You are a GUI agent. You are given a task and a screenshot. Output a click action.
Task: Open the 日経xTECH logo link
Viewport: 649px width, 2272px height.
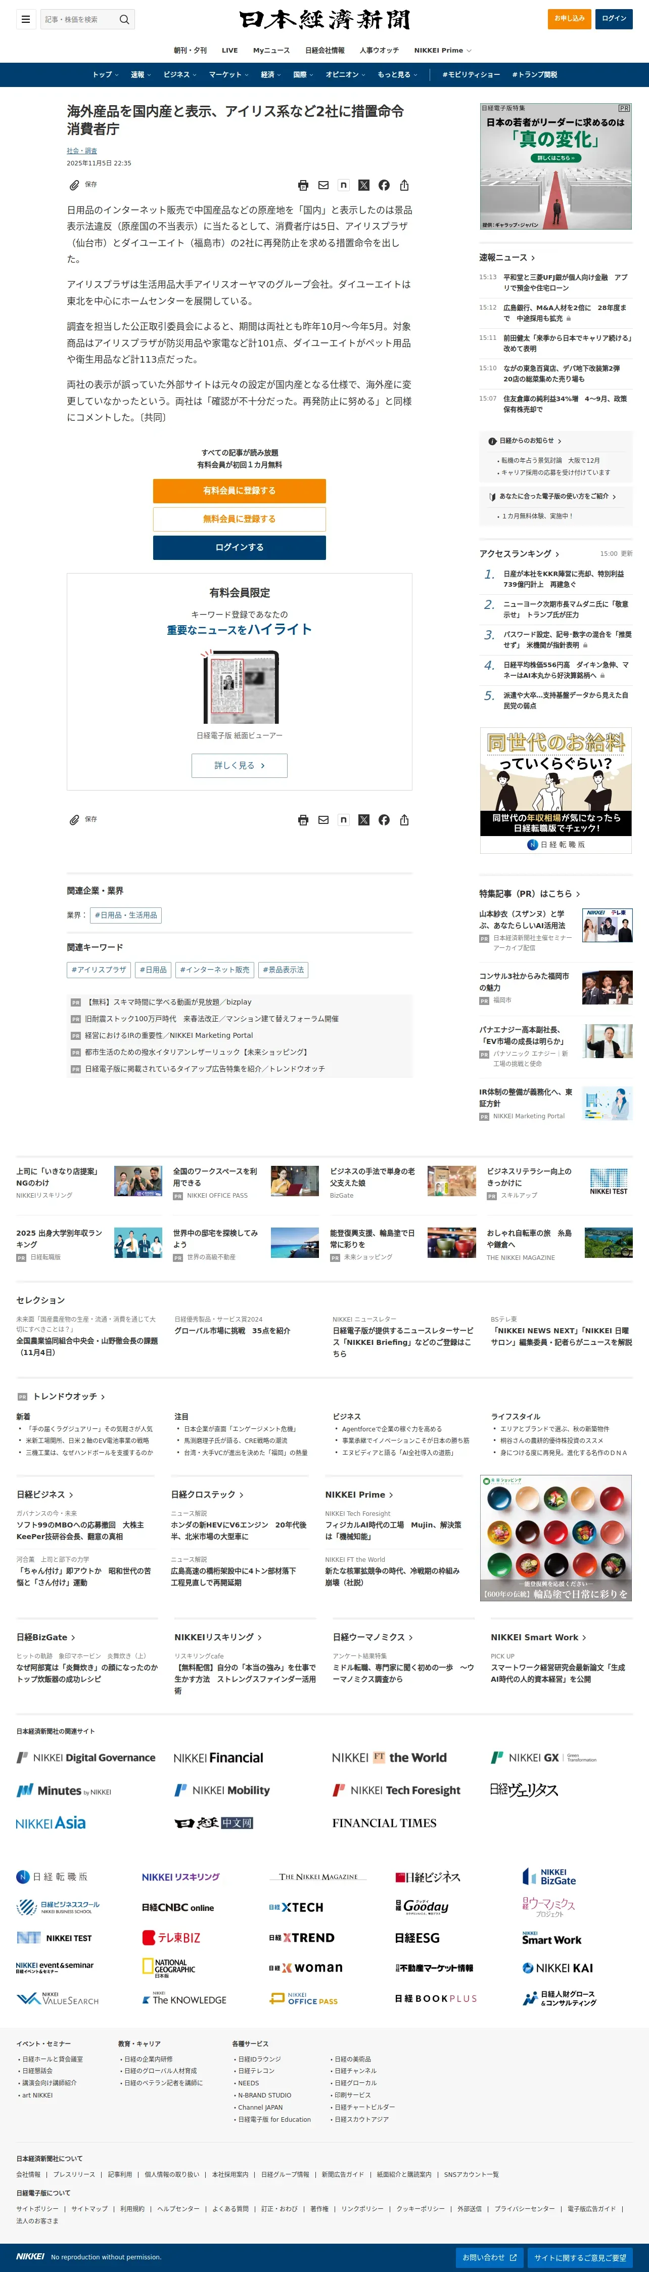(x=296, y=1907)
